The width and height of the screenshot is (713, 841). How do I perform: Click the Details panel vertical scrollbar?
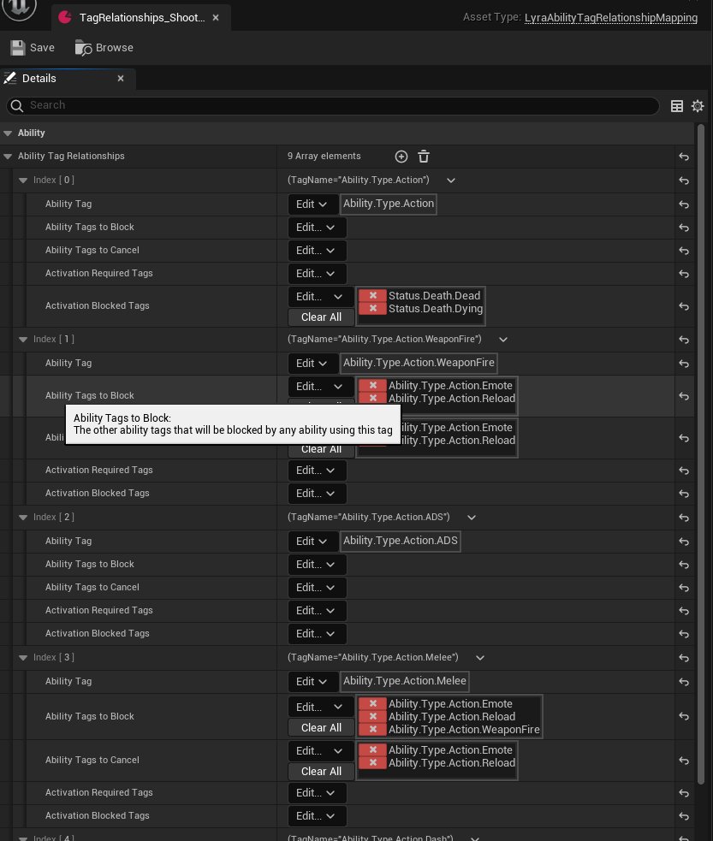click(700, 454)
